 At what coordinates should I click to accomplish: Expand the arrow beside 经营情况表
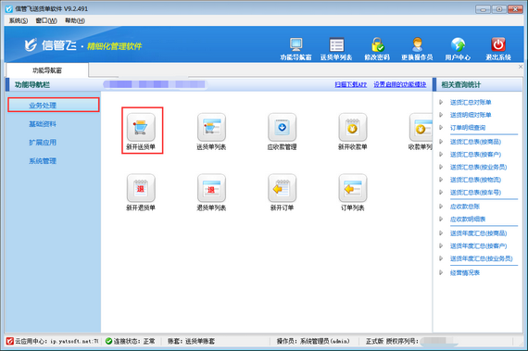(441, 272)
